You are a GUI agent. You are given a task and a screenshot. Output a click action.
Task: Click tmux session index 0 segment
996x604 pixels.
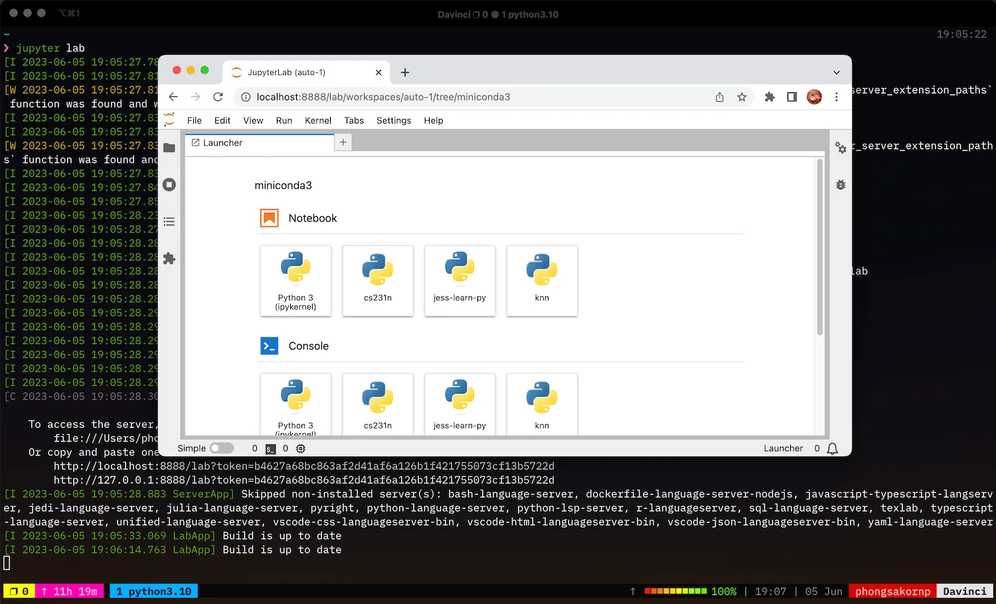point(19,591)
